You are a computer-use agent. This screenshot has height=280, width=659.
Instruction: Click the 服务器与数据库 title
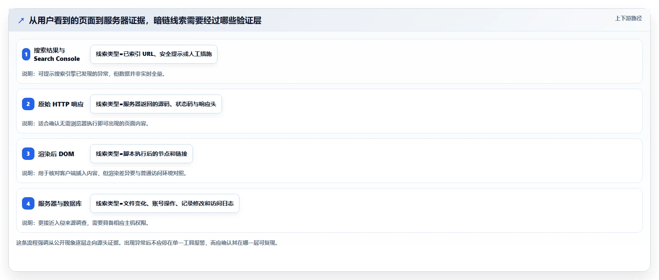(x=60, y=203)
